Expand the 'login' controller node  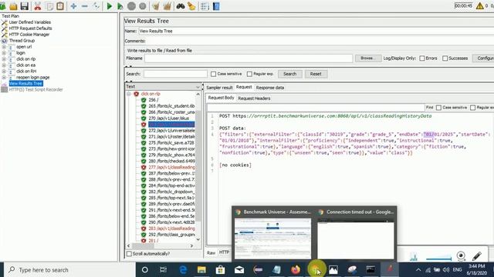[4, 53]
